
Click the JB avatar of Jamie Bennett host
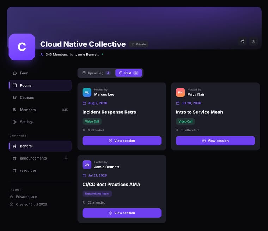(87, 165)
